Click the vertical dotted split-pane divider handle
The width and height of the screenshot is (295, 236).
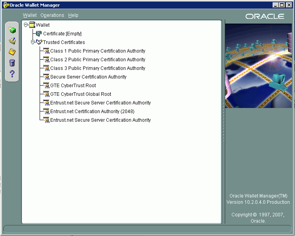pos(224,121)
